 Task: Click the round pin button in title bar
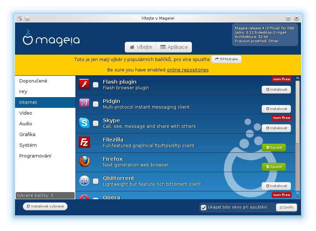coord(27,18)
